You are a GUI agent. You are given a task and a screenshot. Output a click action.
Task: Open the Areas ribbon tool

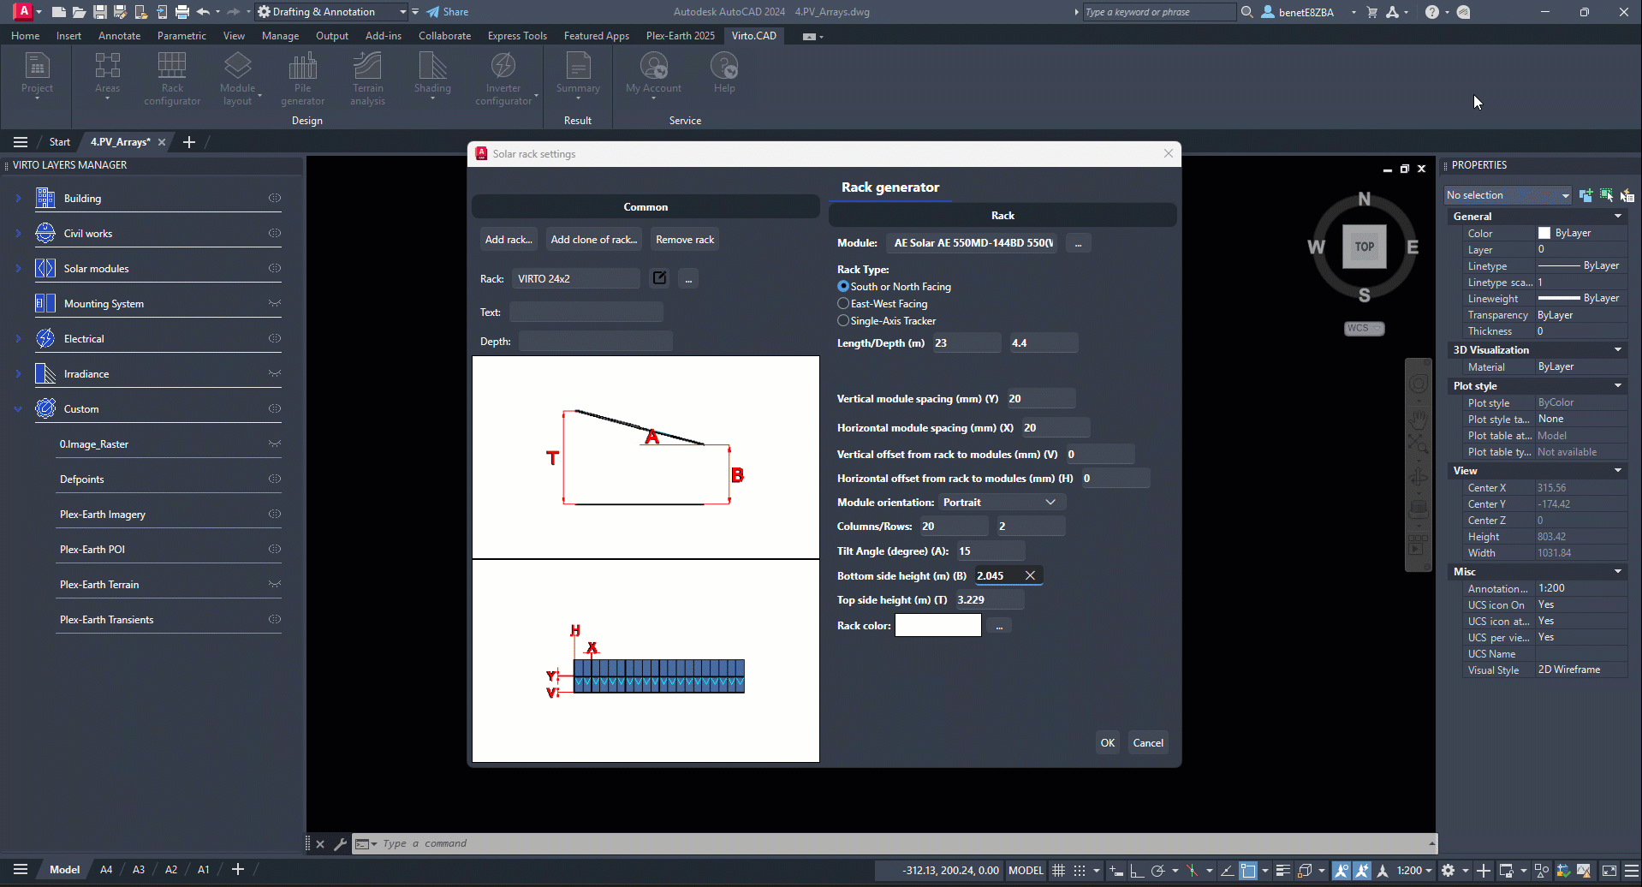point(107,75)
